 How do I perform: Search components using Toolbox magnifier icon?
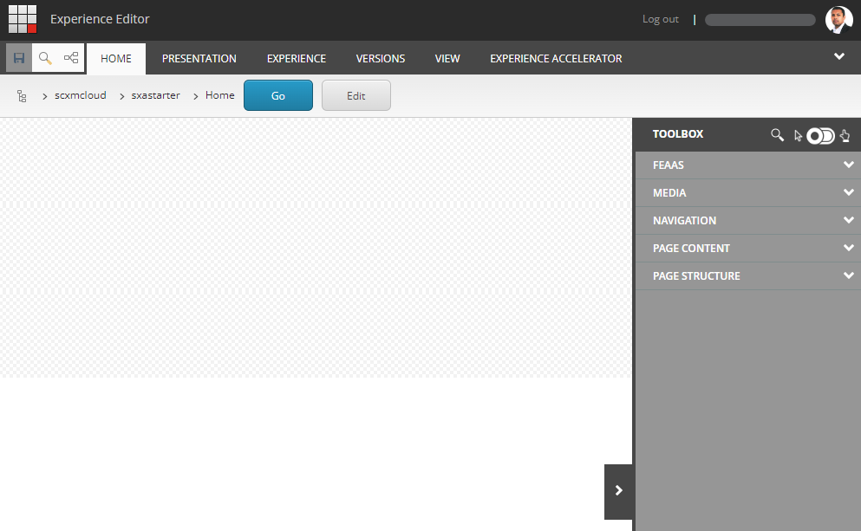[x=777, y=135]
